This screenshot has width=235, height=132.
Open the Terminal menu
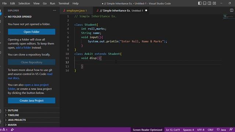64,3
